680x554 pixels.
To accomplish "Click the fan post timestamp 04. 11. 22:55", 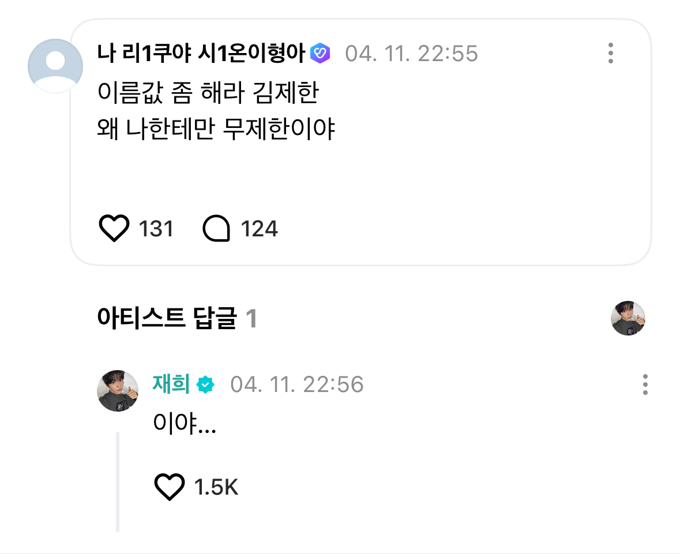I will tap(411, 54).
